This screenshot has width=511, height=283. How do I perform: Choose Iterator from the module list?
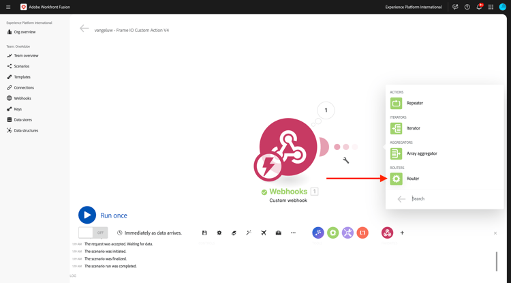(x=444, y=128)
